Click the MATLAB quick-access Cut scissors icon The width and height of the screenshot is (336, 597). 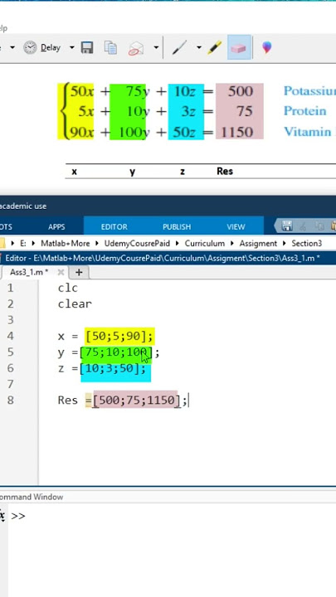click(x=304, y=226)
